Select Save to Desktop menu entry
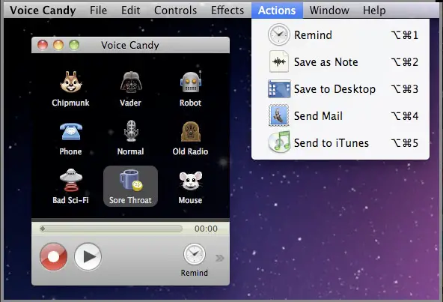This screenshot has width=443, height=302. coord(340,89)
